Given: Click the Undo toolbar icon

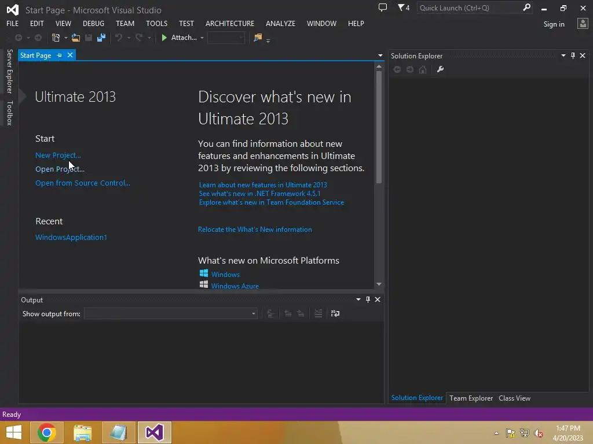Looking at the screenshot, I should pos(119,38).
